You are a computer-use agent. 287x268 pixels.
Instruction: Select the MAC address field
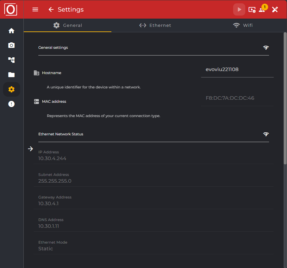tap(237, 98)
